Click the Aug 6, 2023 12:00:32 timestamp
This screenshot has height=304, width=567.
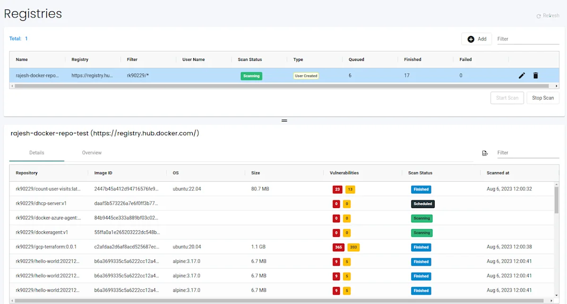pos(509,189)
